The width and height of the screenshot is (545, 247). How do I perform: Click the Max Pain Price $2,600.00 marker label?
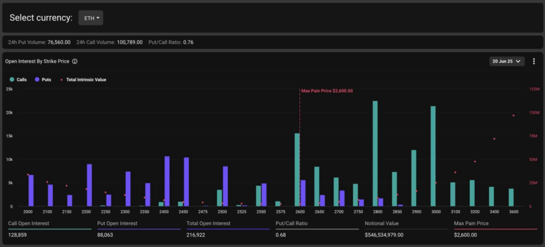point(327,91)
